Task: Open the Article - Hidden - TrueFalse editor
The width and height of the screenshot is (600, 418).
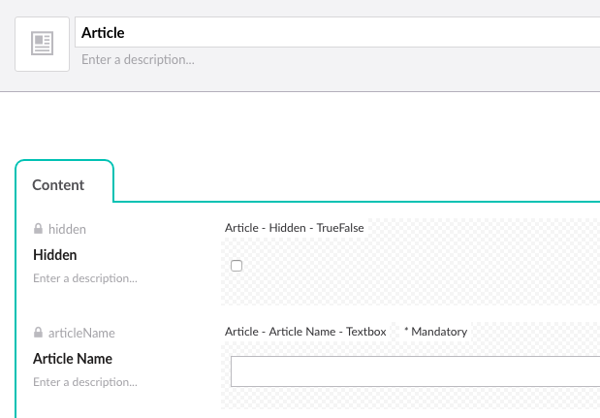Action: point(294,228)
